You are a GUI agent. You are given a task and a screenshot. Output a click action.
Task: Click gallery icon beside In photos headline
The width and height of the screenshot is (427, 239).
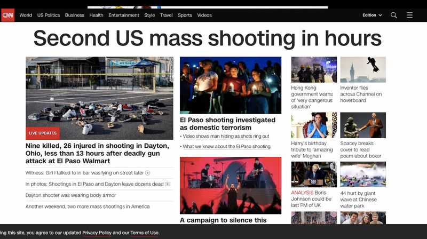pos(168,184)
